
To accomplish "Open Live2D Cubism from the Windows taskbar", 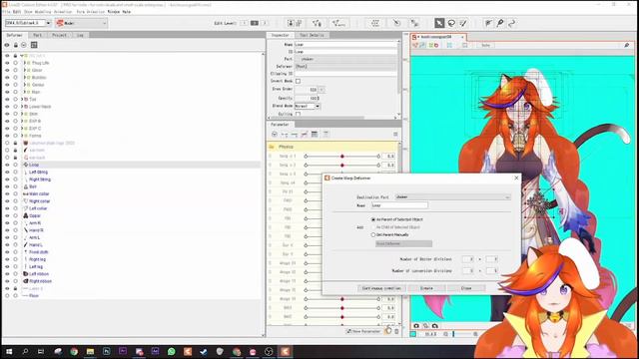I will click(x=285, y=351).
